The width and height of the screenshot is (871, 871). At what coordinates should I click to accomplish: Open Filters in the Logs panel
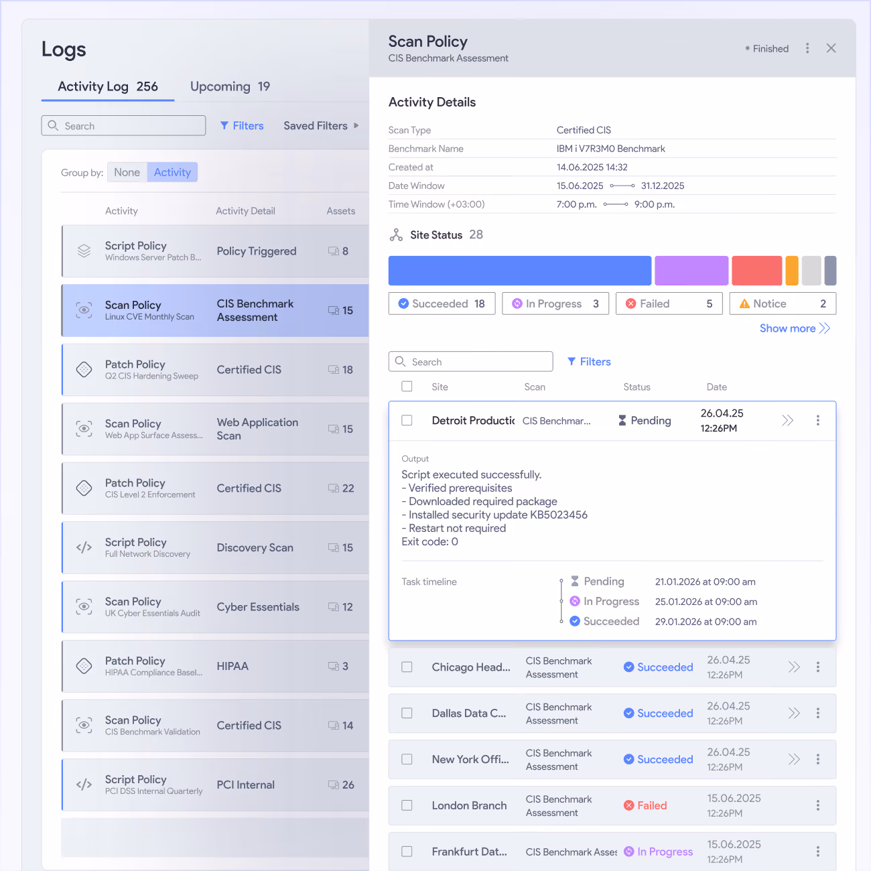coord(242,125)
